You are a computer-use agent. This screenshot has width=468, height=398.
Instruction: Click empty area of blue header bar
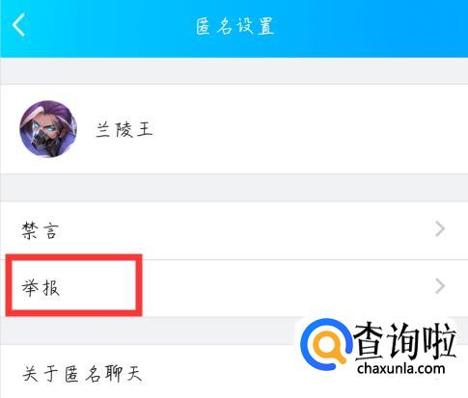pyautogui.click(x=370, y=27)
